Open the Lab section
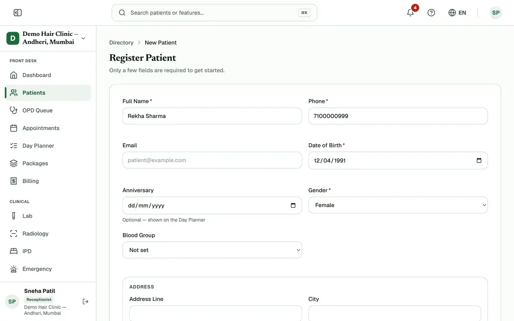 (x=48, y=216)
